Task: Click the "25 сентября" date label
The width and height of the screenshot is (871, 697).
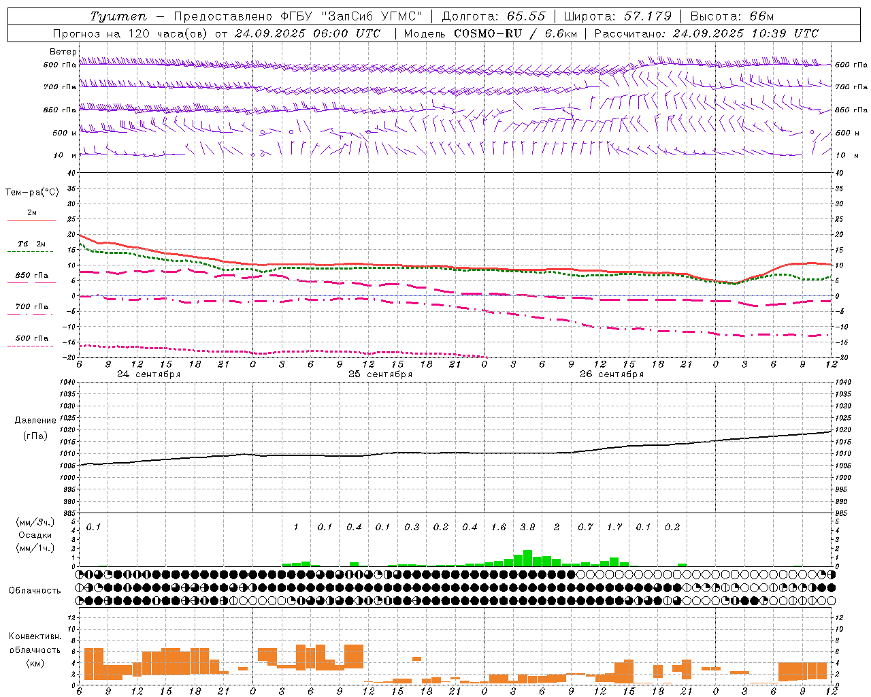Action: coord(380,374)
